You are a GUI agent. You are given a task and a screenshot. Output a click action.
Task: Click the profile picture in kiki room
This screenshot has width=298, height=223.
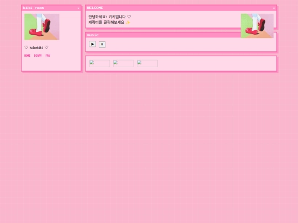tap(42, 27)
